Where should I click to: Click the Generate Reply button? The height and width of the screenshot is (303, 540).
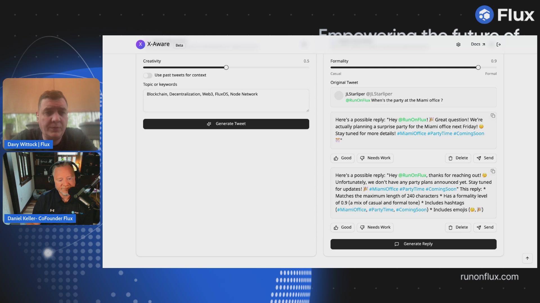coord(413,244)
